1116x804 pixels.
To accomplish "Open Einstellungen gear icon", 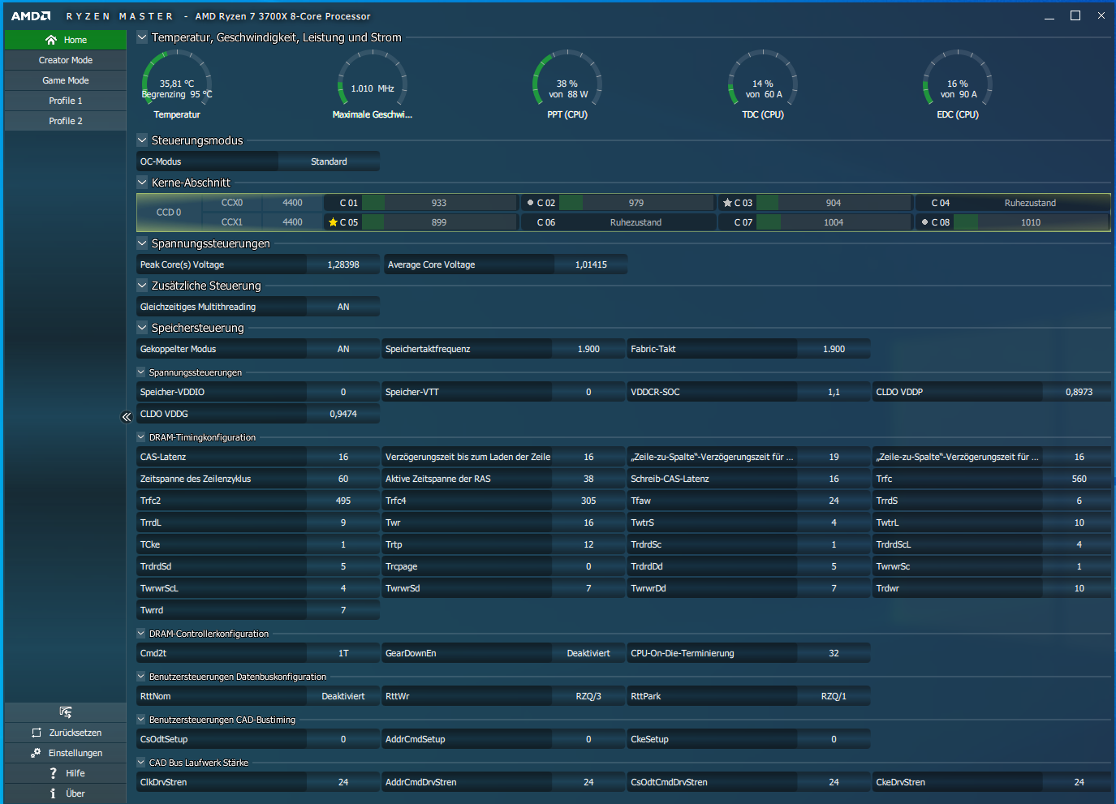I will pos(36,753).
